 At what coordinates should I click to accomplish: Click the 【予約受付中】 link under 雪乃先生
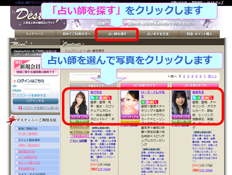tap(80, 136)
